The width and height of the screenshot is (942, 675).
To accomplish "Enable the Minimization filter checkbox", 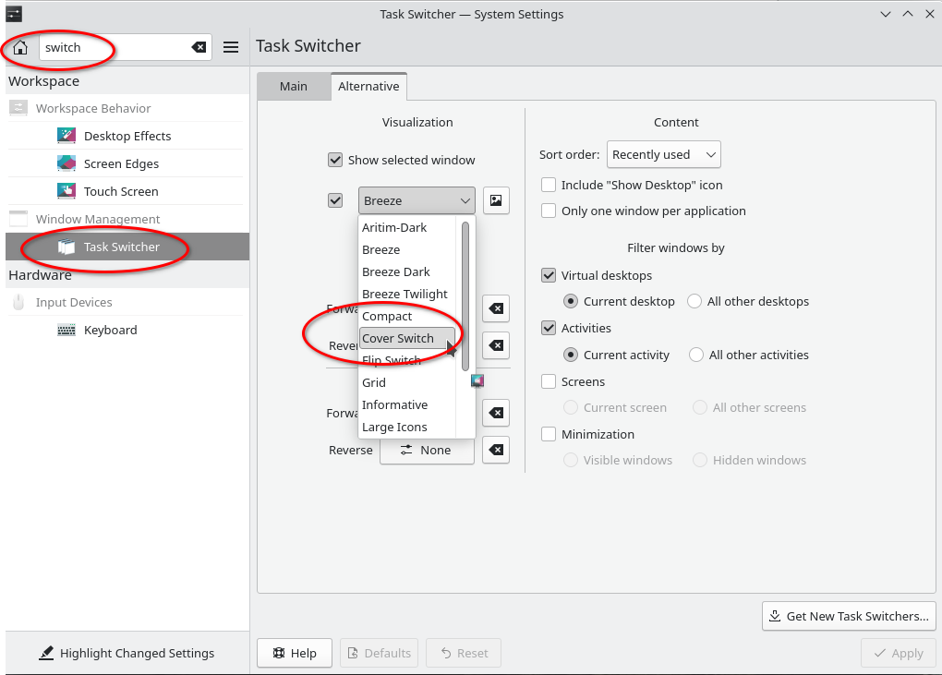I will tap(549, 434).
